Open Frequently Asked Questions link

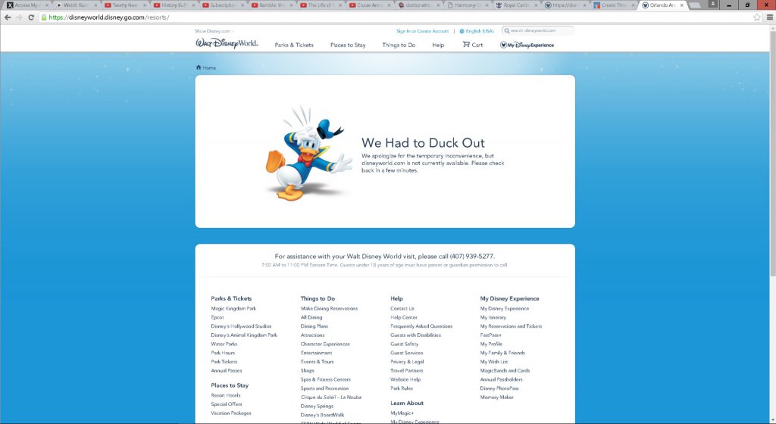[x=421, y=326]
